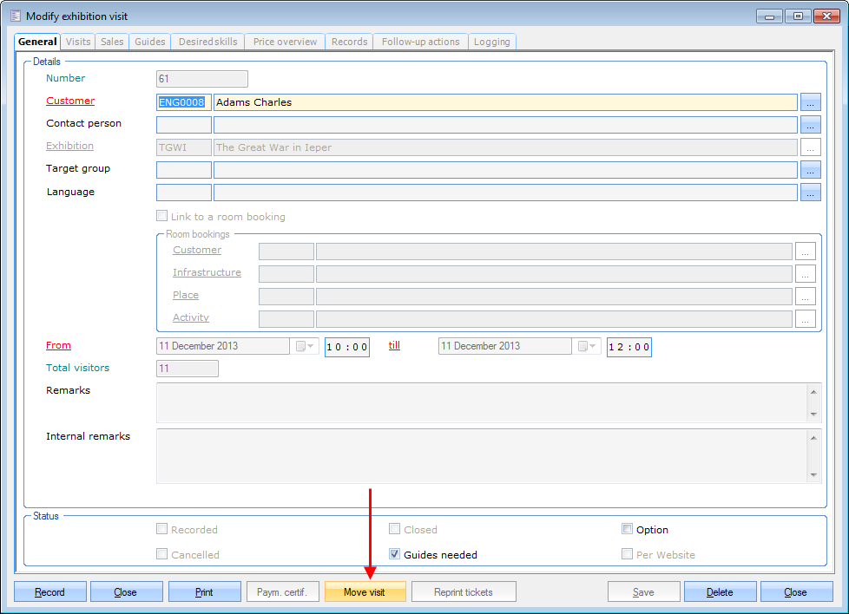
Task: Click the Customer name field
Action: click(x=503, y=102)
